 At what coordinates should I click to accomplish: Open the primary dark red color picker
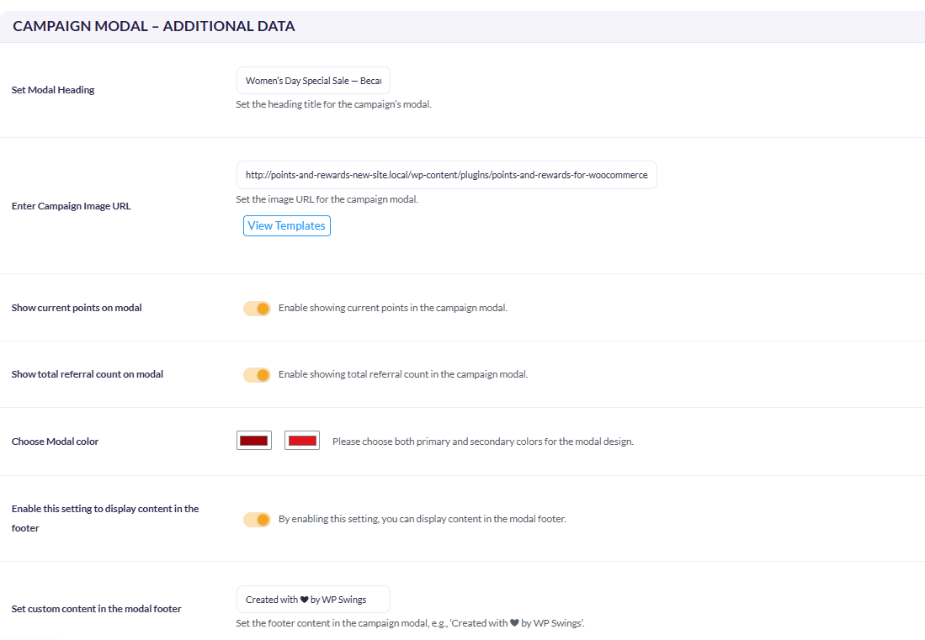pyautogui.click(x=254, y=440)
